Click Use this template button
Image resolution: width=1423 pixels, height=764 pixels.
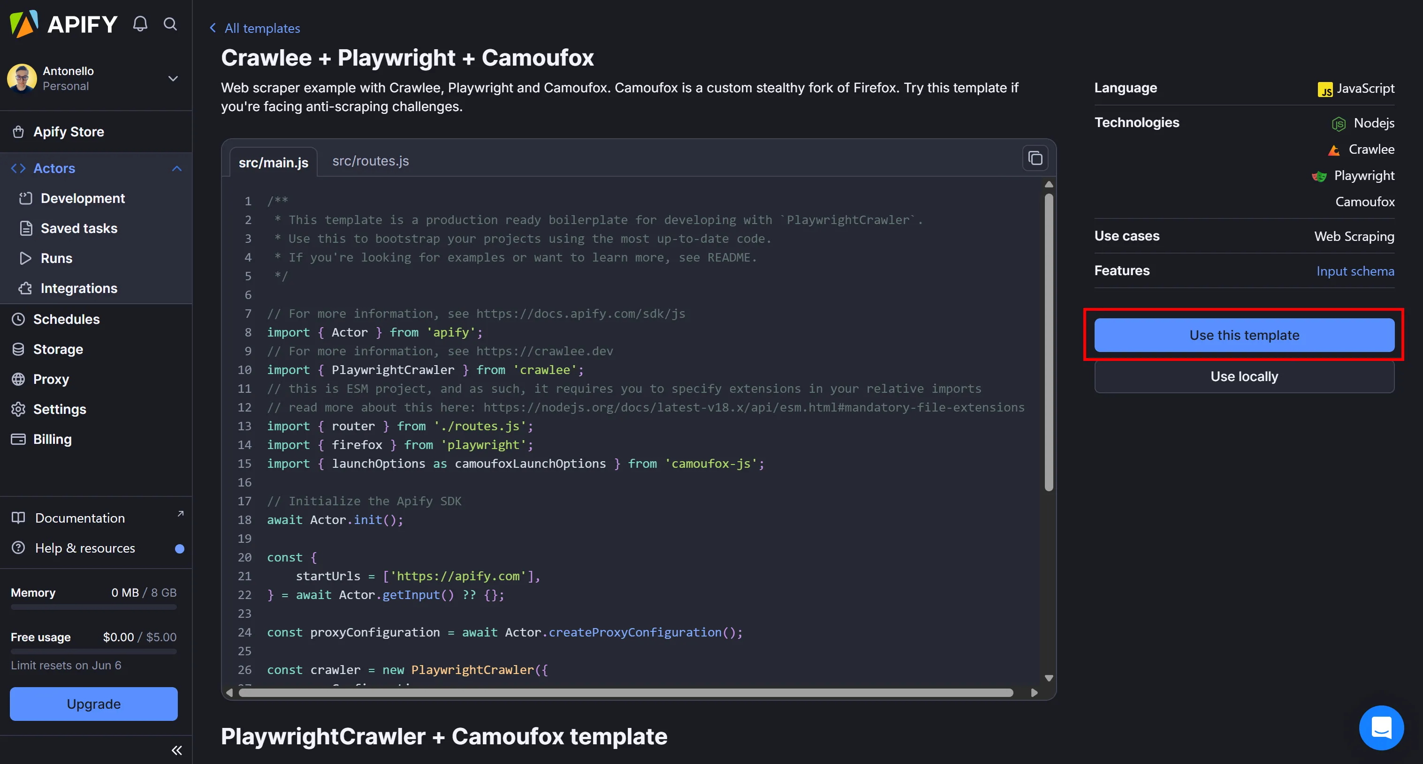point(1244,335)
